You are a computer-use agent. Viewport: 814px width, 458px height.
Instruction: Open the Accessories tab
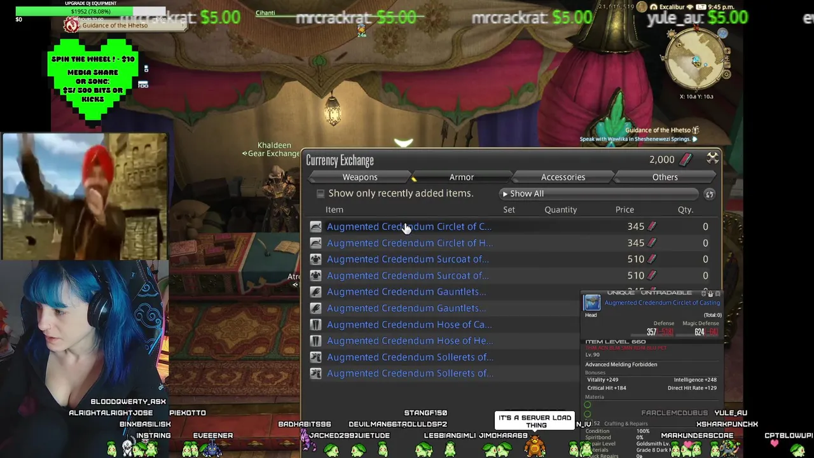[x=563, y=177]
